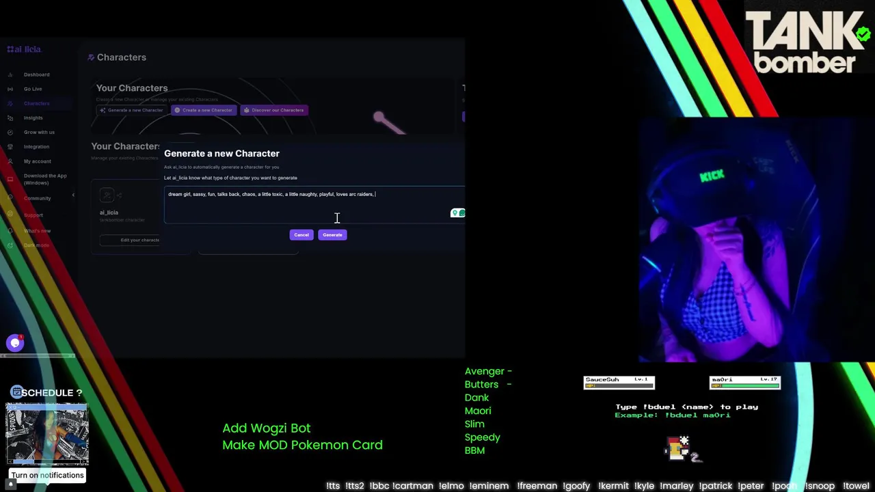The height and width of the screenshot is (492, 875).
Task: Click the Generate a new Character button
Action: pyautogui.click(x=132, y=110)
